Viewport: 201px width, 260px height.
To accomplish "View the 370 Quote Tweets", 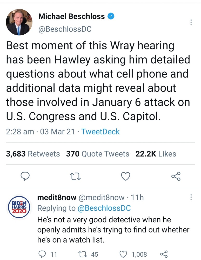I will 98,154.
